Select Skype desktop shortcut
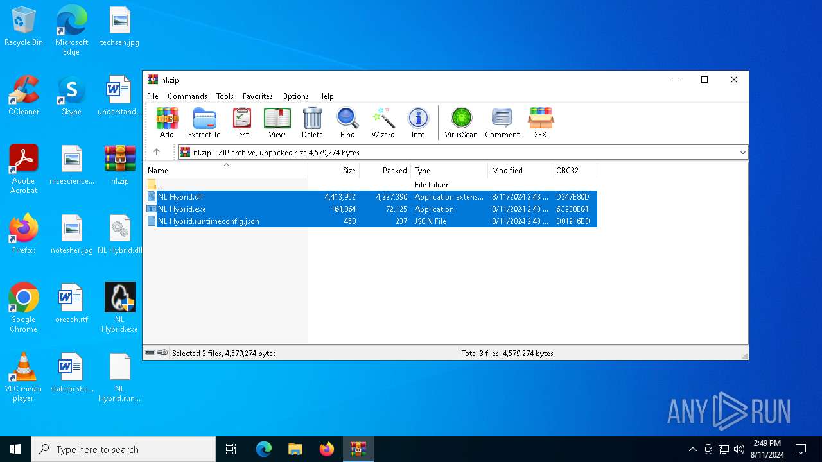This screenshot has width=822, height=462. point(71,96)
